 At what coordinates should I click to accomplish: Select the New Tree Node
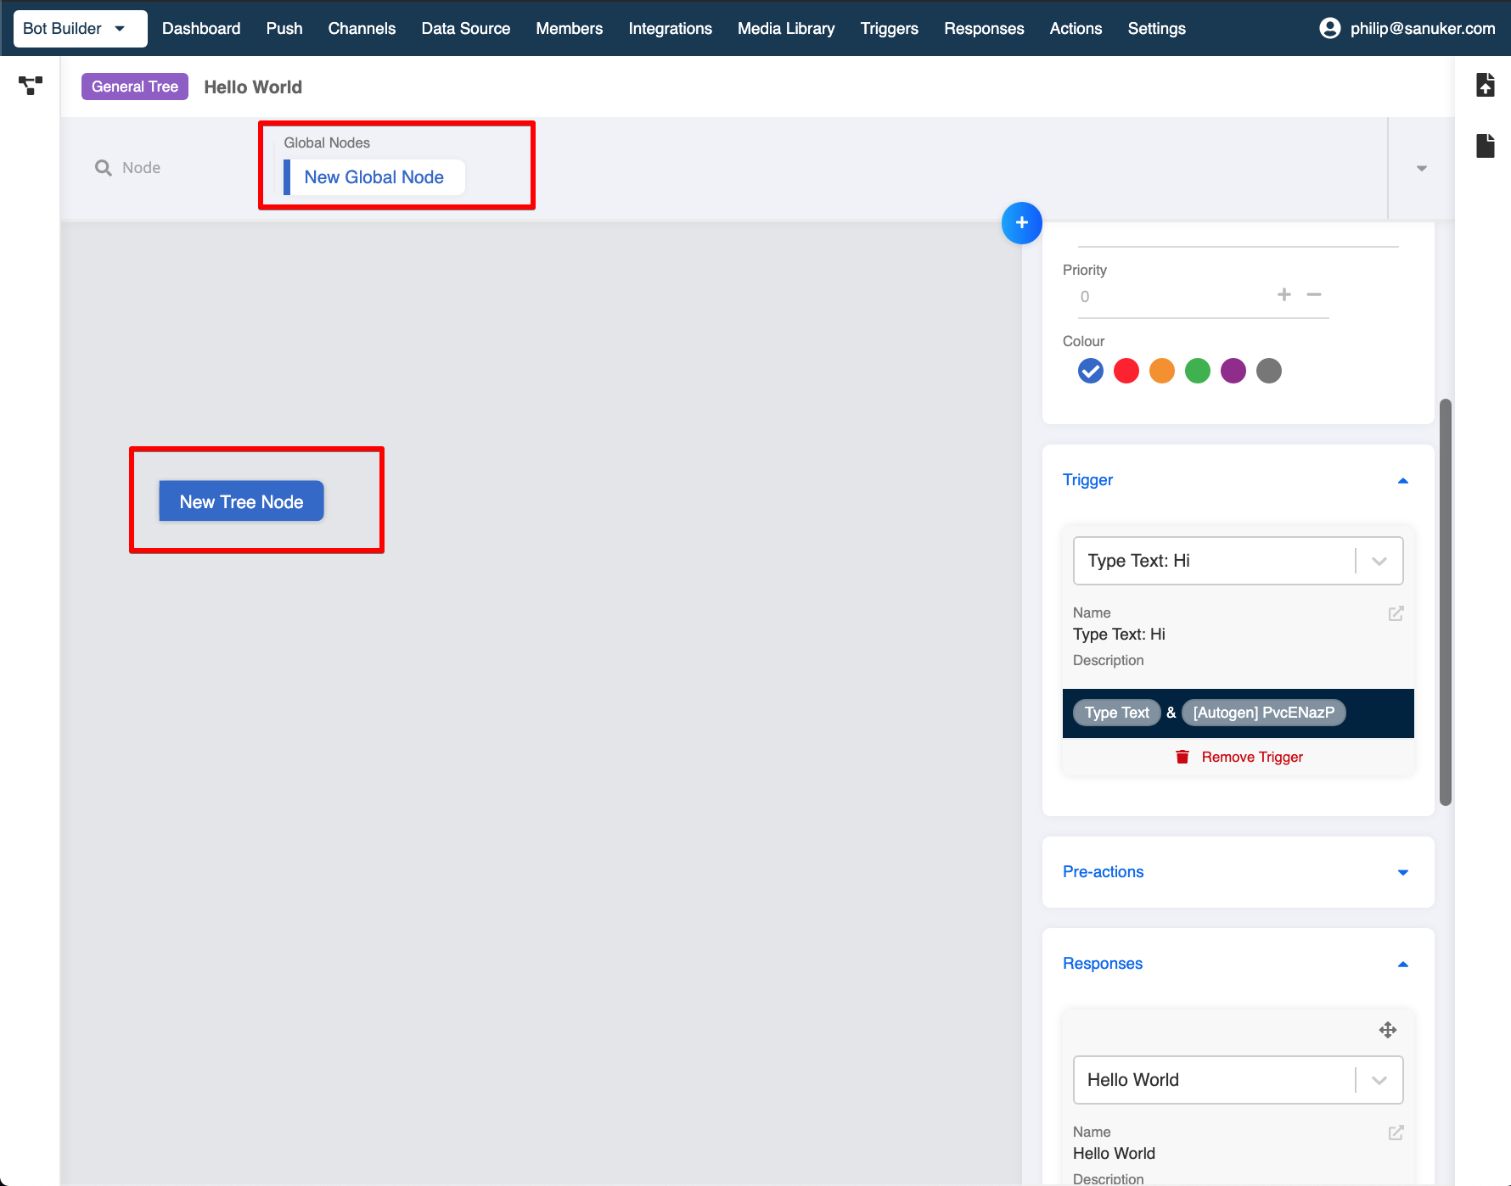241,501
